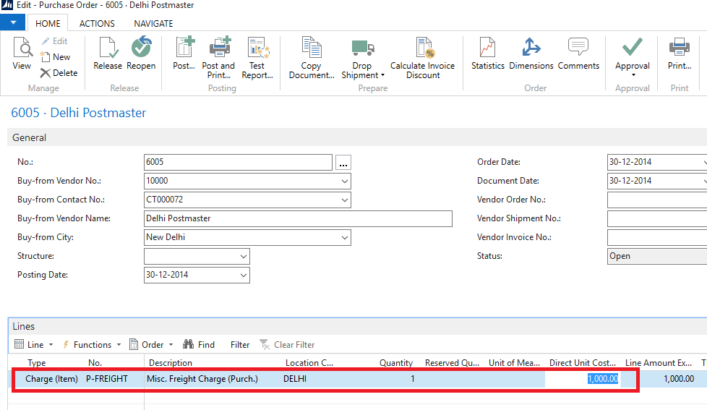707x410 pixels.
Task: Click the Document Date field
Action: (656, 181)
